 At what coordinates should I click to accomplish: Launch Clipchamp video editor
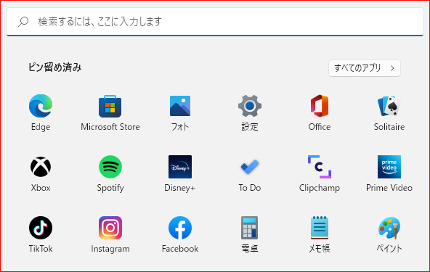(x=320, y=167)
